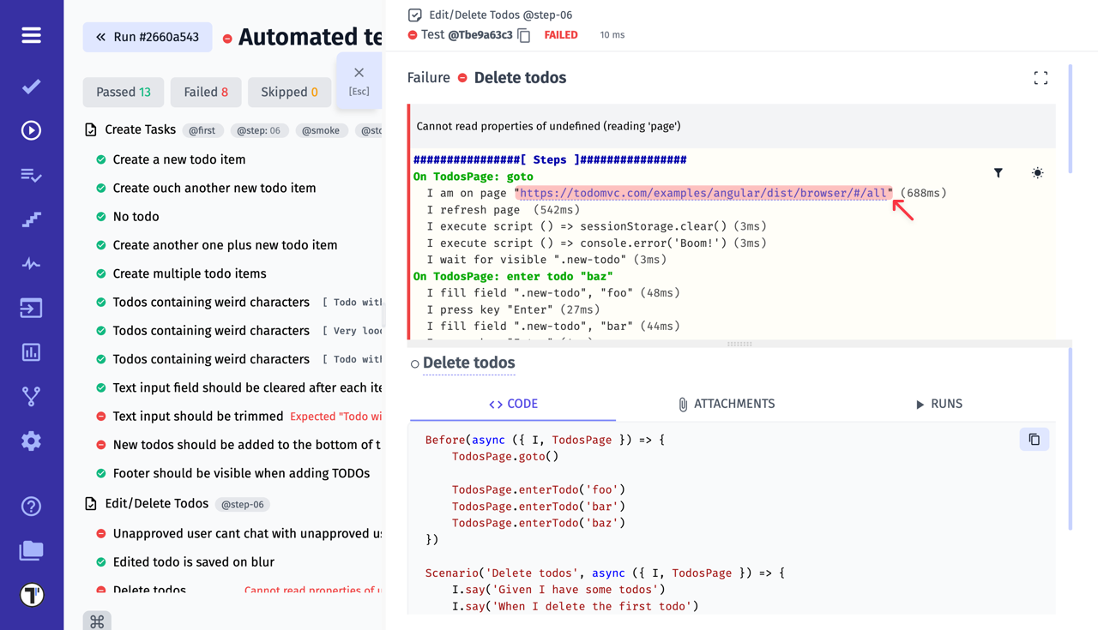Click the Failed 8 filter button
The image size is (1098, 630).
pyautogui.click(x=205, y=91)
